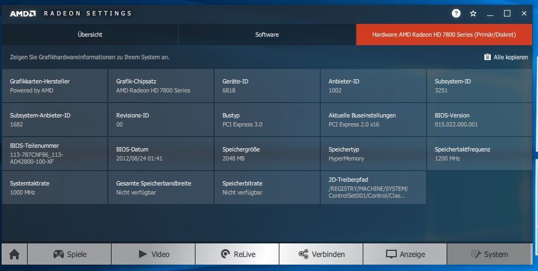Click the favorites star icon
Screen dimensions: 538x271
coord(473,13)
